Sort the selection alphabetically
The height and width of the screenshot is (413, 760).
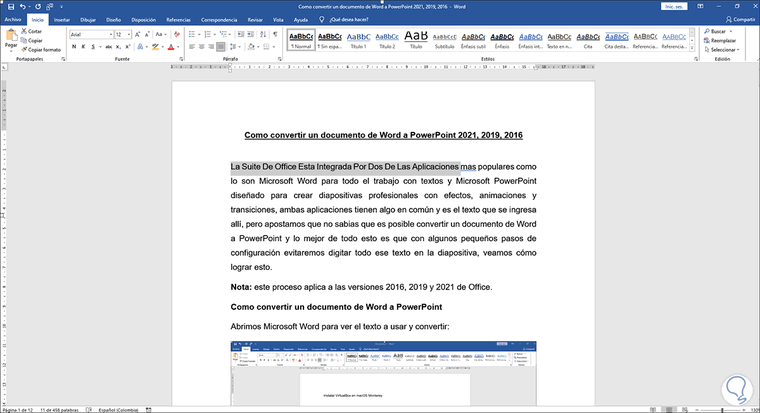click(x=263, y=34)
